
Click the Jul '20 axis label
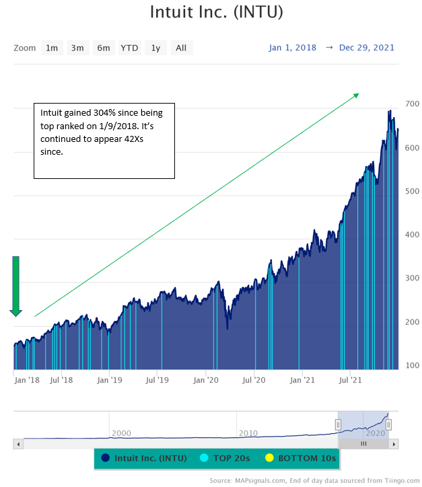254,380
